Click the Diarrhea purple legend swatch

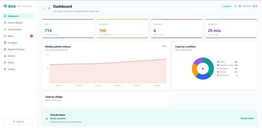coord(218,72)
